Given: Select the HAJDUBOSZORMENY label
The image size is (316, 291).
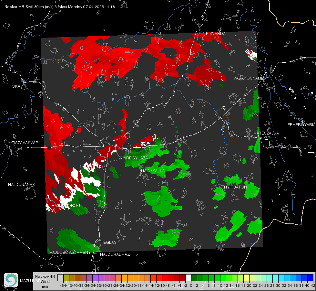Looking at the screenshot, I should click(x=70, y=252).
